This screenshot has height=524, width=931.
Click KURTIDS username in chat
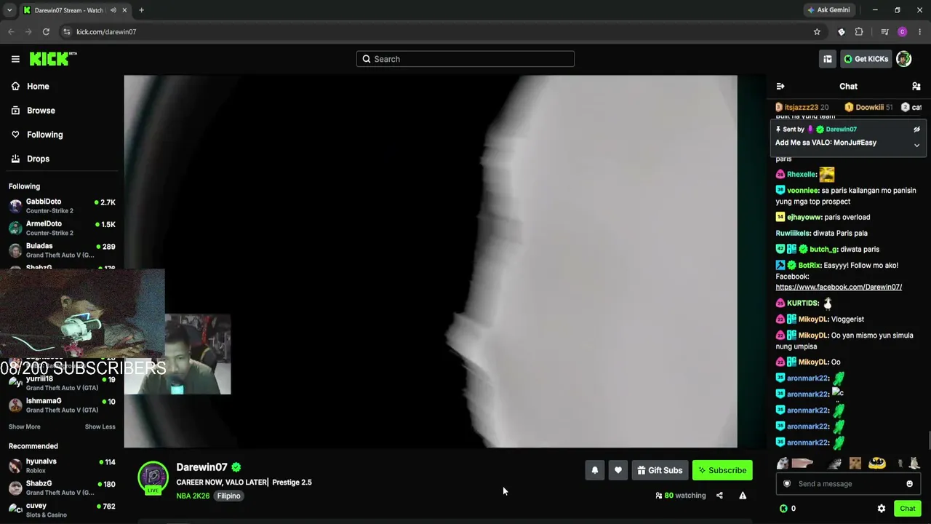803,303
